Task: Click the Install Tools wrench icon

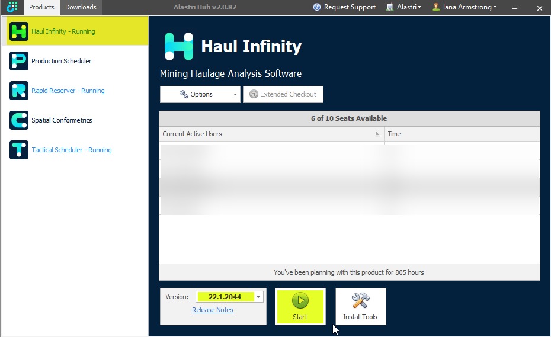Action: (361, 301)
